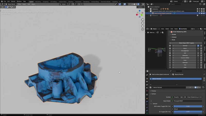This screenshot has height=116, width=206.
Task: Click the outliner Search field
Action: coord(175,4)
